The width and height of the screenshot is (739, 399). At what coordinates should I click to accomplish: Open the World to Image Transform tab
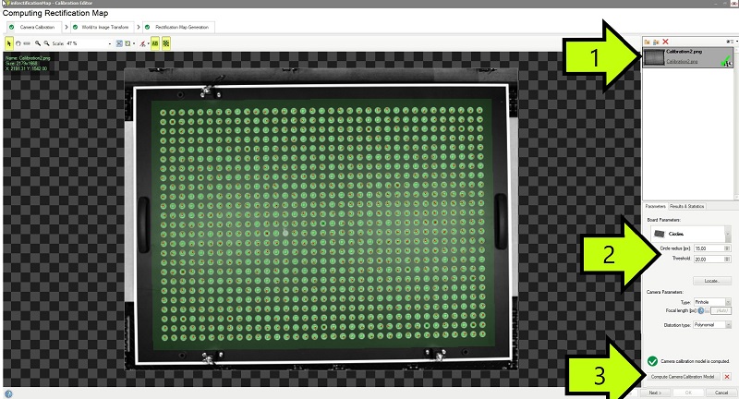pyautogui.click(x=101, y=28)
